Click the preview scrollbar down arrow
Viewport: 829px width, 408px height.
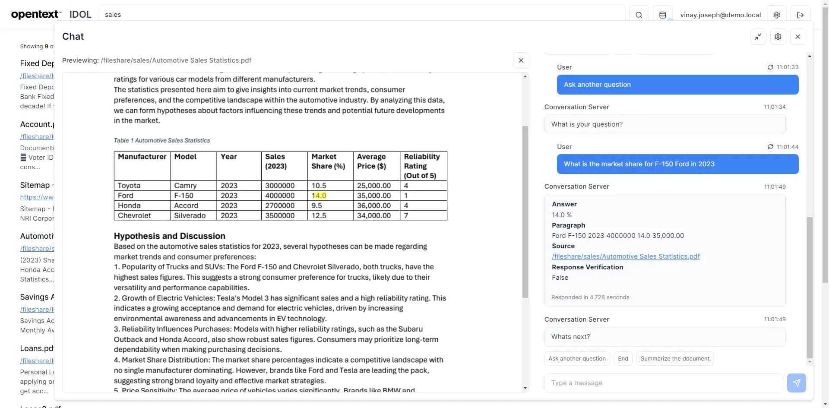[x=525, y=388]
